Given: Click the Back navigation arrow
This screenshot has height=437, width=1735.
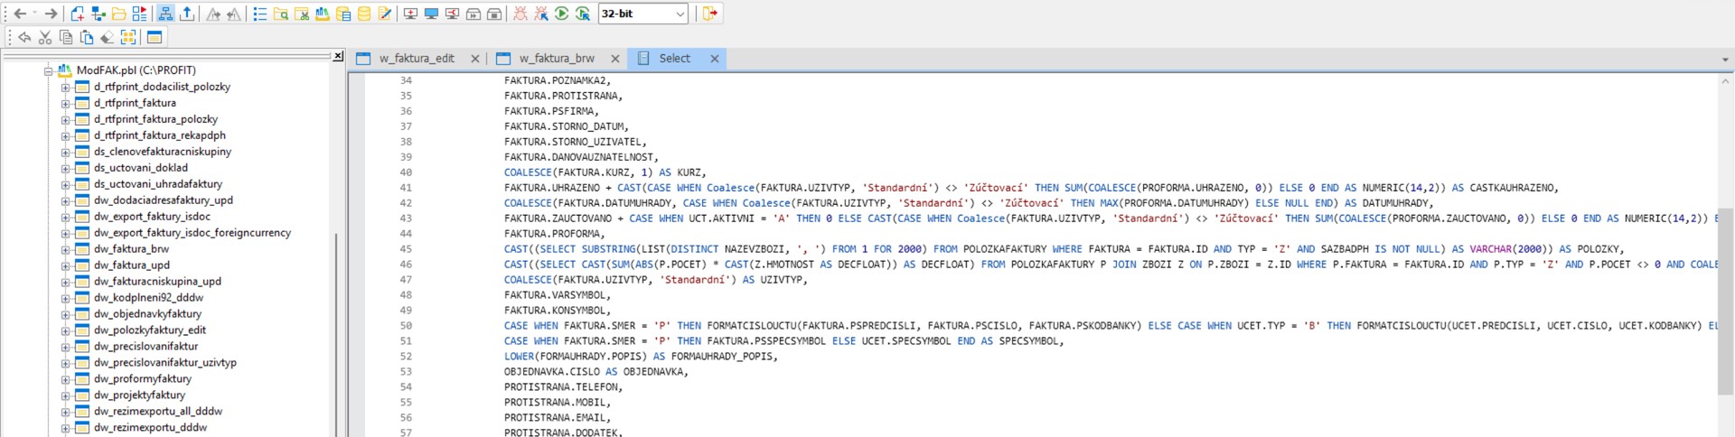Looking at the screenshot, I should 20,14.
